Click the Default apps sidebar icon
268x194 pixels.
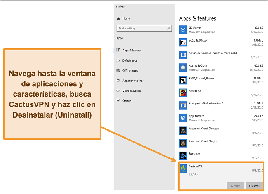pos(118,60)
